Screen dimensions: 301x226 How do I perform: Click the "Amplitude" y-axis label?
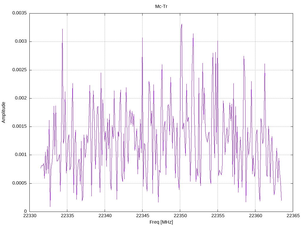pos(4,112)
